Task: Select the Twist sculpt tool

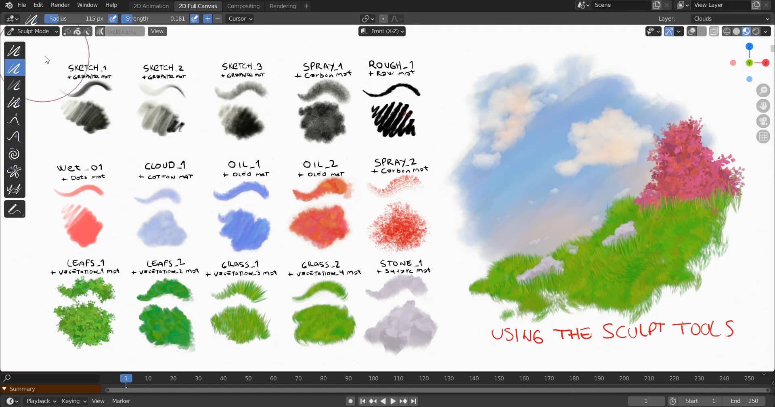Action: click(x=14, y=154)
